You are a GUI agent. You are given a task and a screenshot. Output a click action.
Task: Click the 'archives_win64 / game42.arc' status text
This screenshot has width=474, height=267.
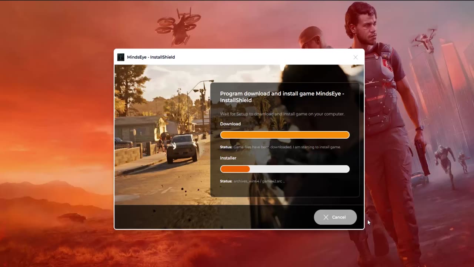click(x=259, y=181)
